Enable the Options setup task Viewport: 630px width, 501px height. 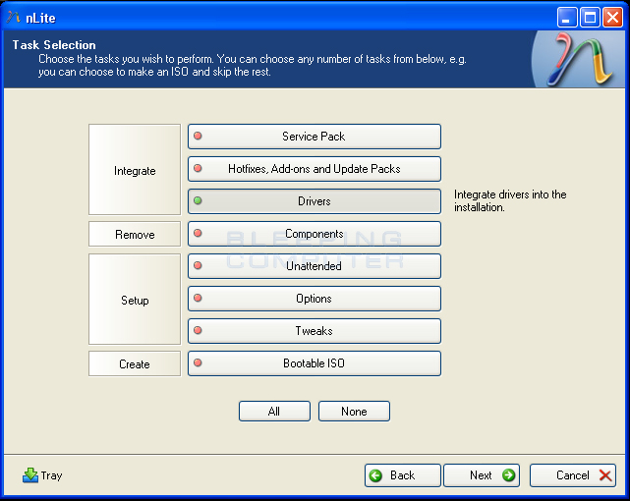tap(315, 299)
